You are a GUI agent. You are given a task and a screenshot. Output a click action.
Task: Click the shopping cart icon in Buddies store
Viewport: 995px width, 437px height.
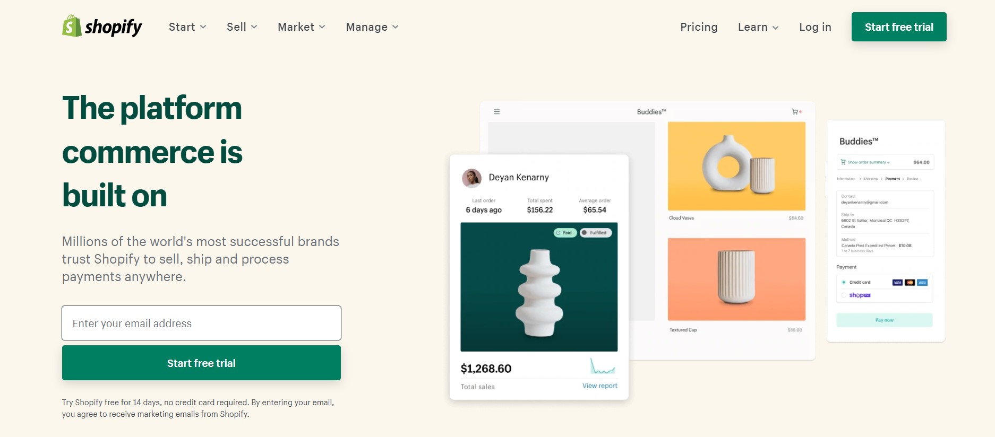(x=795, y=112)
